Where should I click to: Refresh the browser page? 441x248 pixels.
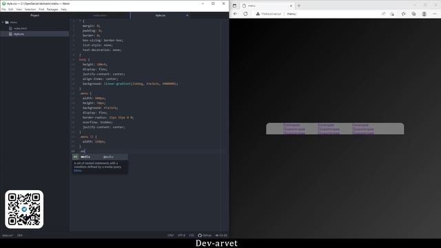tap(245, 14)
